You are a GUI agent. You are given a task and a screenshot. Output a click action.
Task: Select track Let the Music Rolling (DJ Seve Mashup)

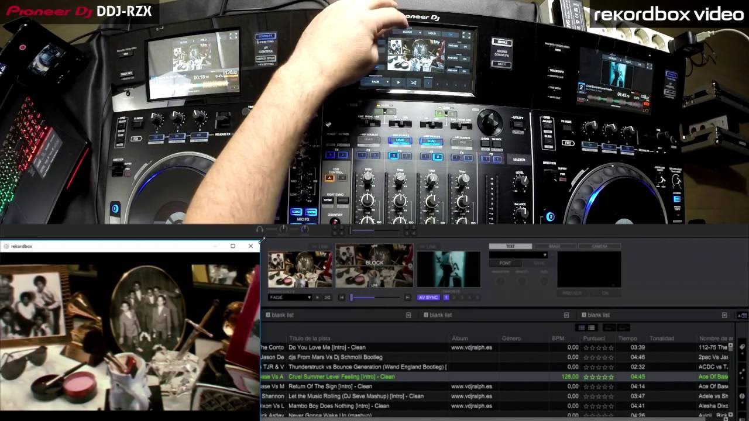point(356,396)
